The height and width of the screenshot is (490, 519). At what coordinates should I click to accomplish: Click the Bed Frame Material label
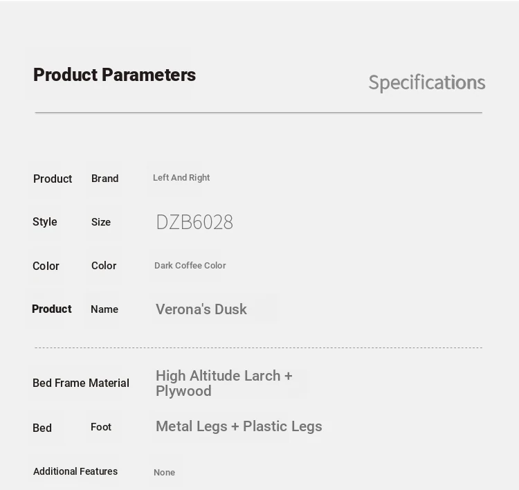coord(81,383)
